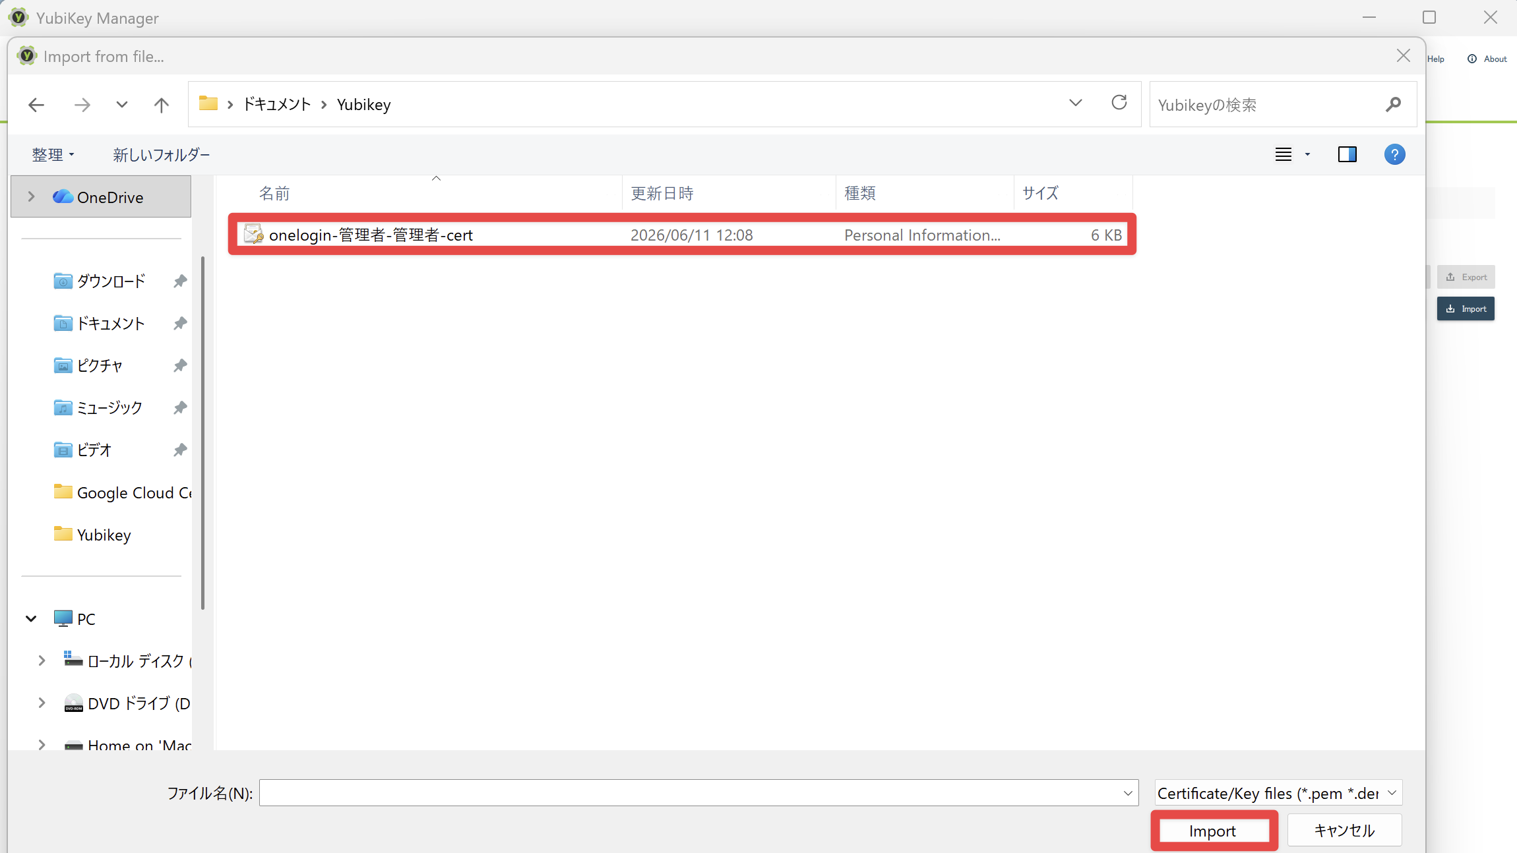The width and height of the screenshot is (1517, 853).
Task: Go back using the left arrow button
Action: (x=36, y=105)
